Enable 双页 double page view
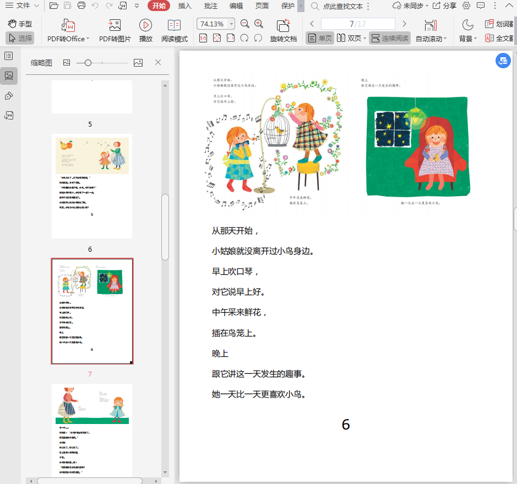The image size is (517, 484). click(x=351, y=38)
